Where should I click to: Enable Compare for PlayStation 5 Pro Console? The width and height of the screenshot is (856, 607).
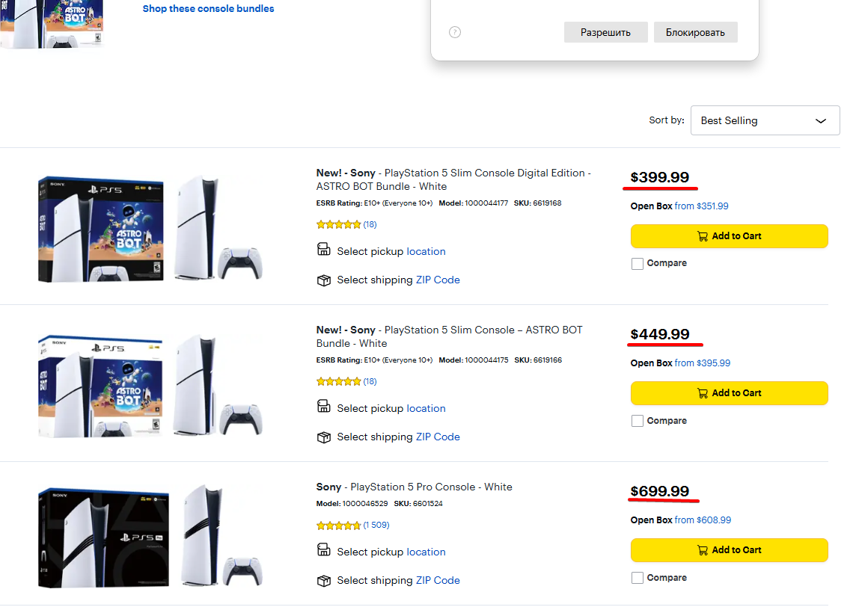638,578
